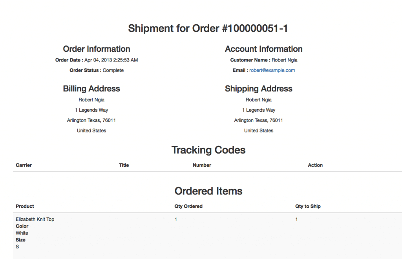Click the Size label under the product
Screen dimensions: 402x259
tap(20, 240)
